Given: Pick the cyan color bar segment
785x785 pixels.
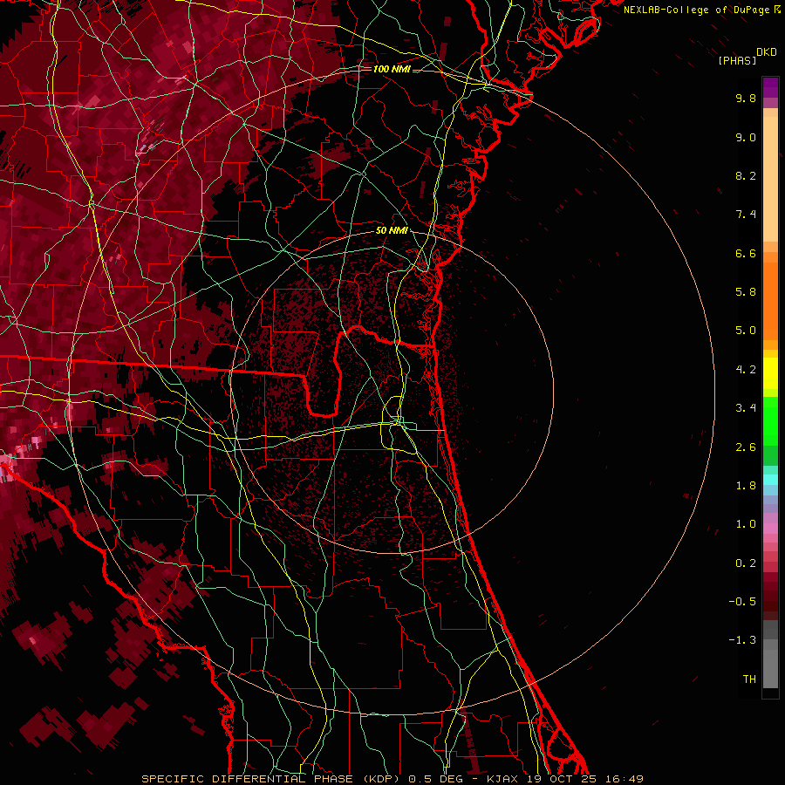Looking at the screenshot, I should 770,480.
